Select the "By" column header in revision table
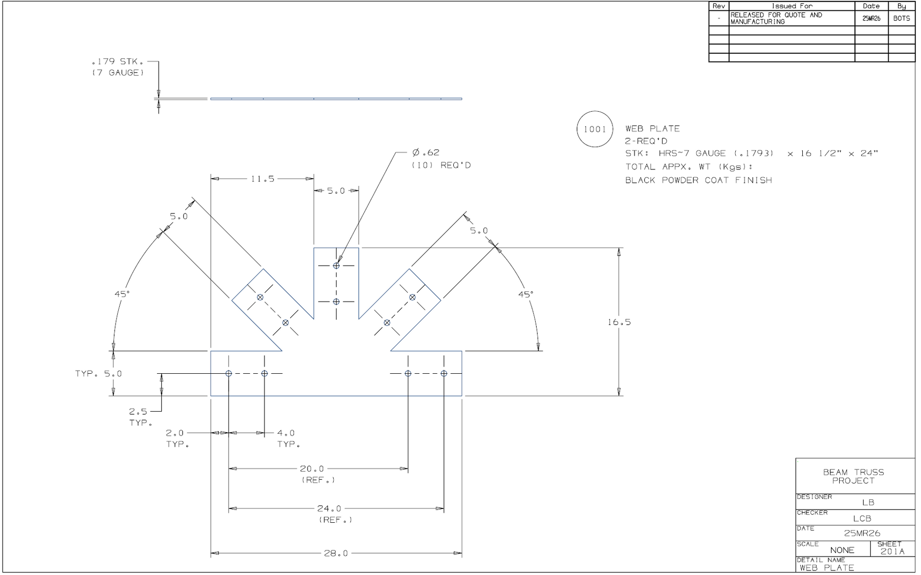This screenshot has height=575, width=921. pos(902,6)
